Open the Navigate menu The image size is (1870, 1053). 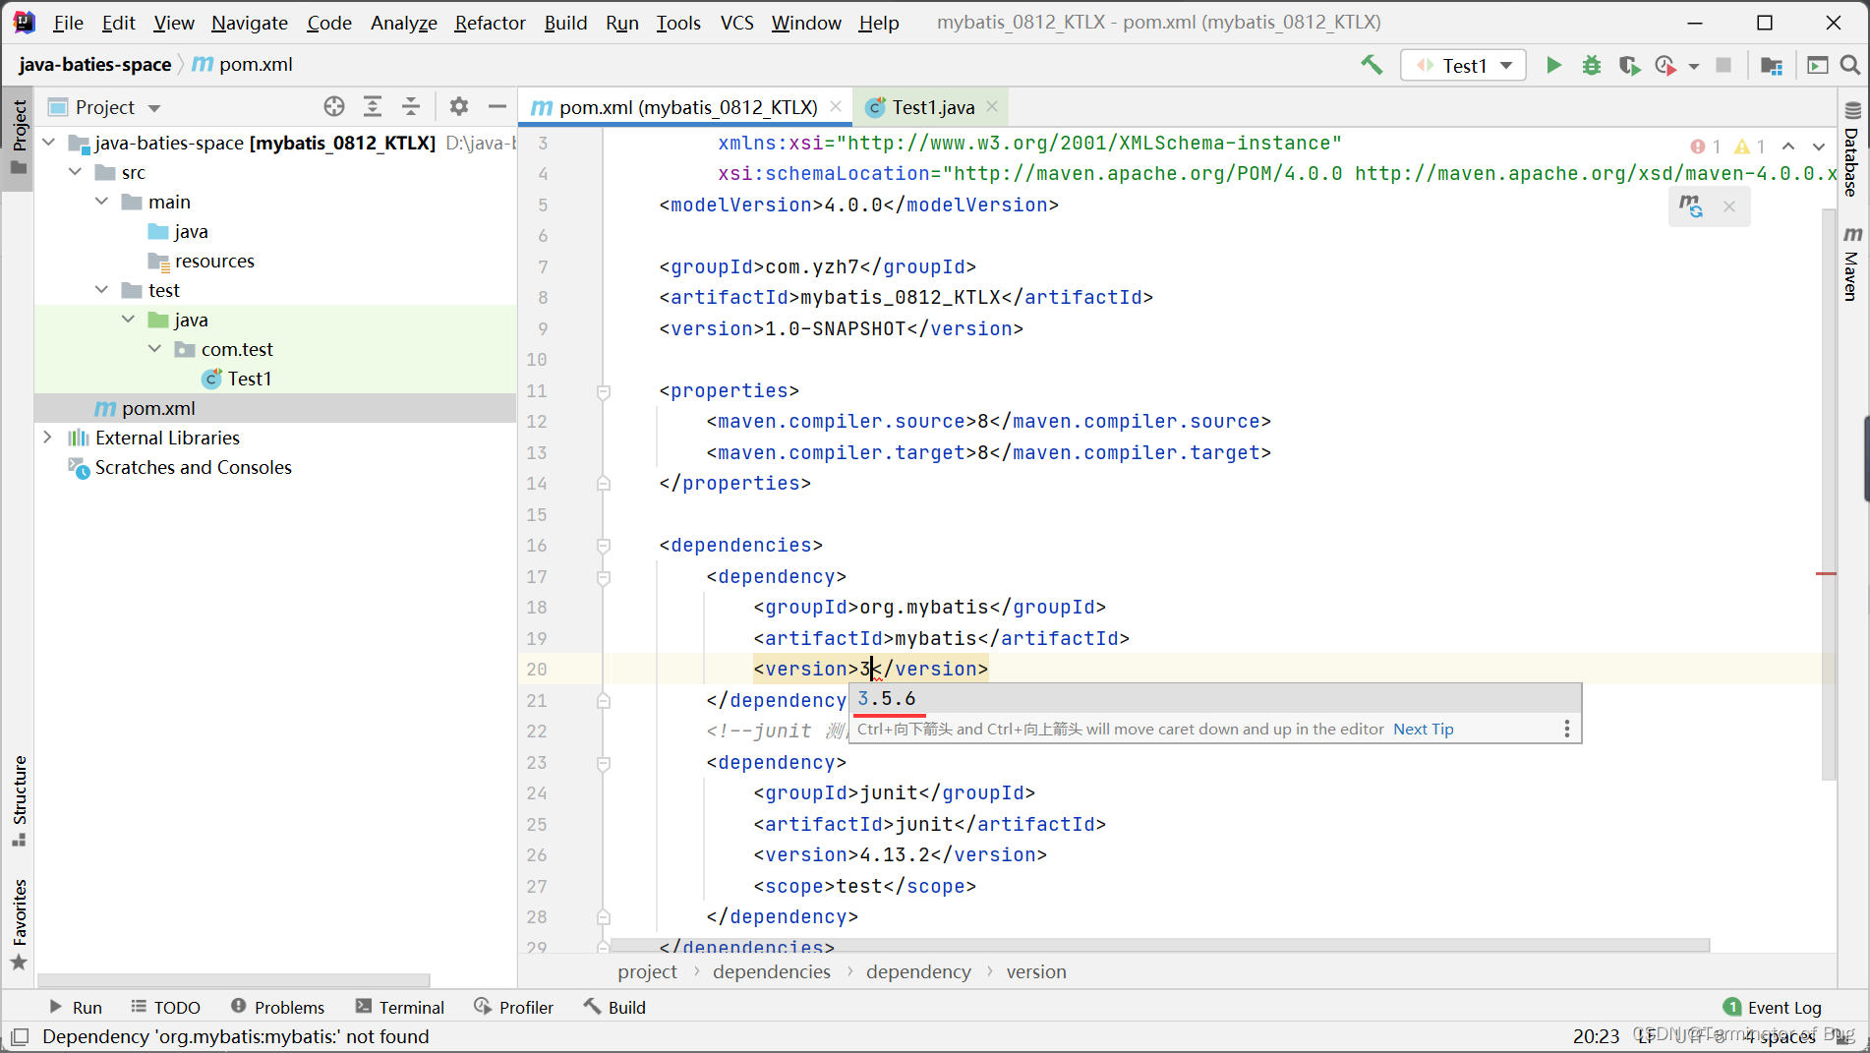pos(250,22)
